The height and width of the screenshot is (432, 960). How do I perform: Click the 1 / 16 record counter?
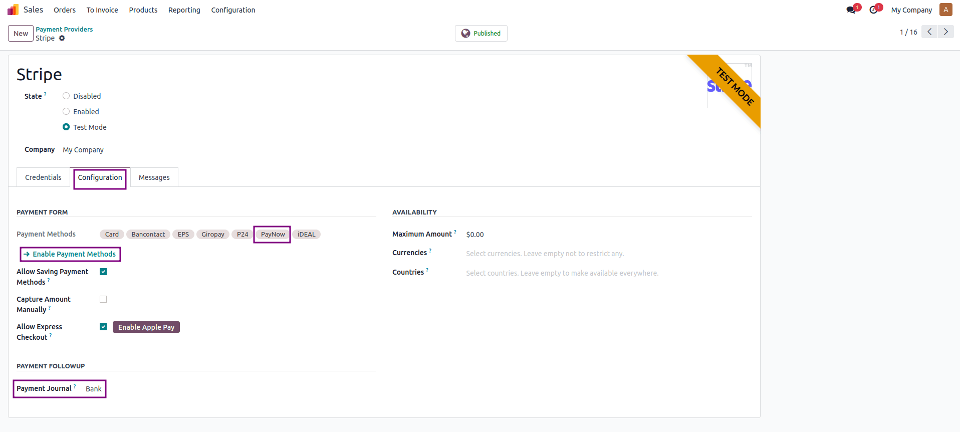pos(908,32)
